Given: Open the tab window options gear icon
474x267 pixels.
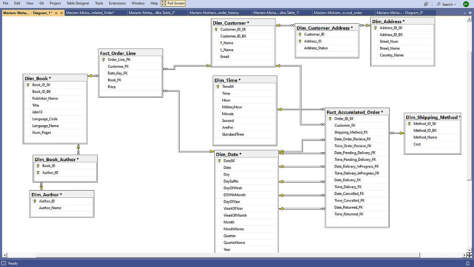Looking at the screenshot, I should [x=470, y=13].
